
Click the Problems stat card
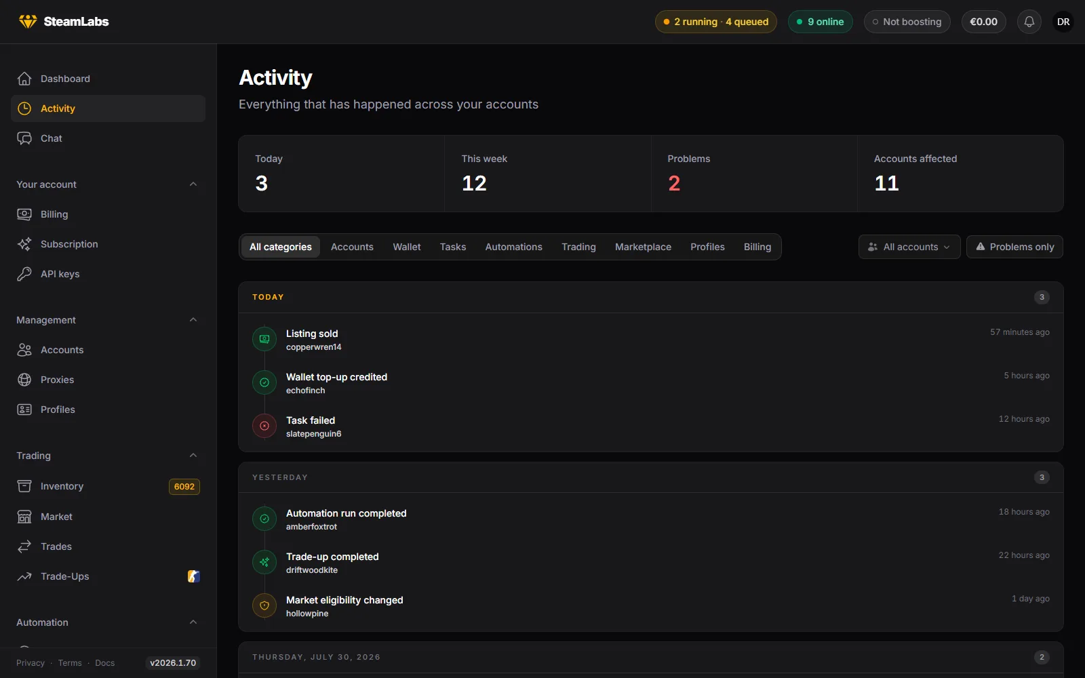754,174
